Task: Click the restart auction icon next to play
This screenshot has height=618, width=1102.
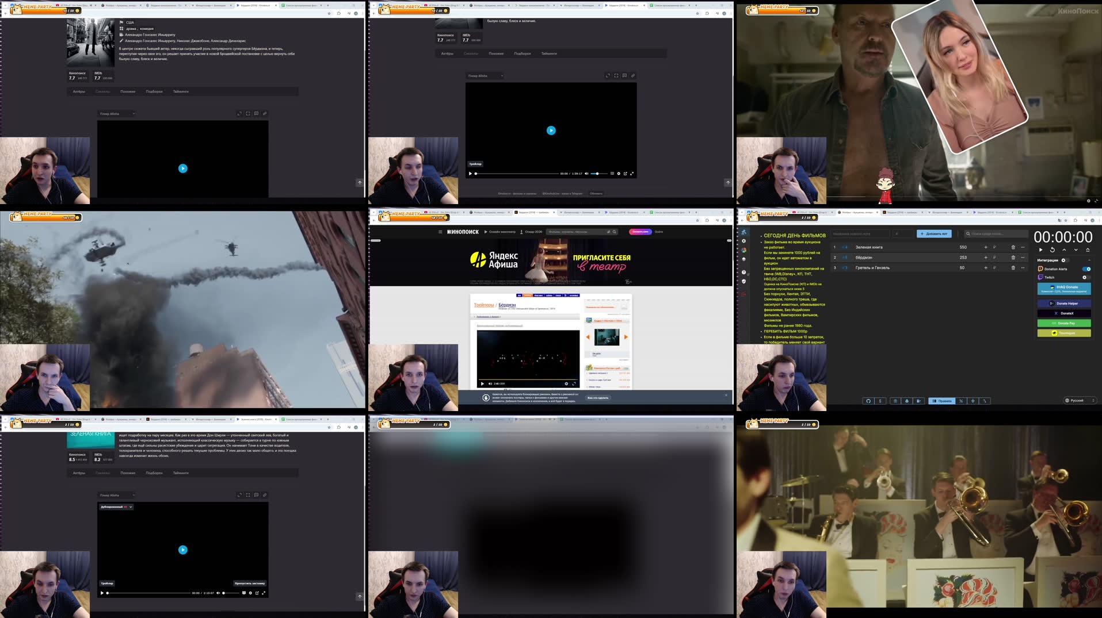Action: [1053, 250]
